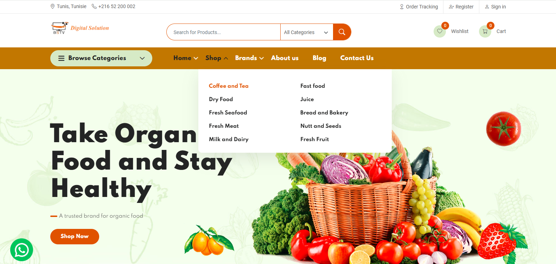Image resolution: width=556 pixels, height=264 pixels.
Task: Click the Tunis, Tunisie location
Action: pyautogui.click(x=69, y=6)
